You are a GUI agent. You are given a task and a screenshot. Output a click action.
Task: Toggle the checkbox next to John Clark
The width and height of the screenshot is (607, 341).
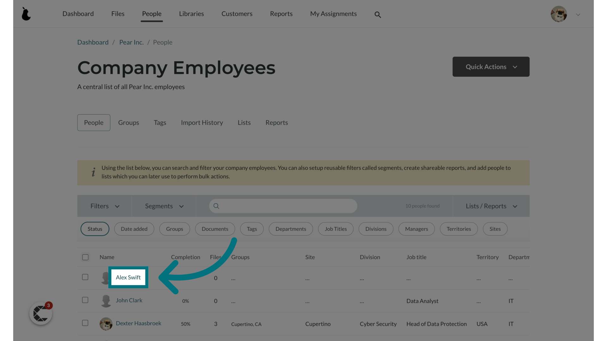point(85,300)
